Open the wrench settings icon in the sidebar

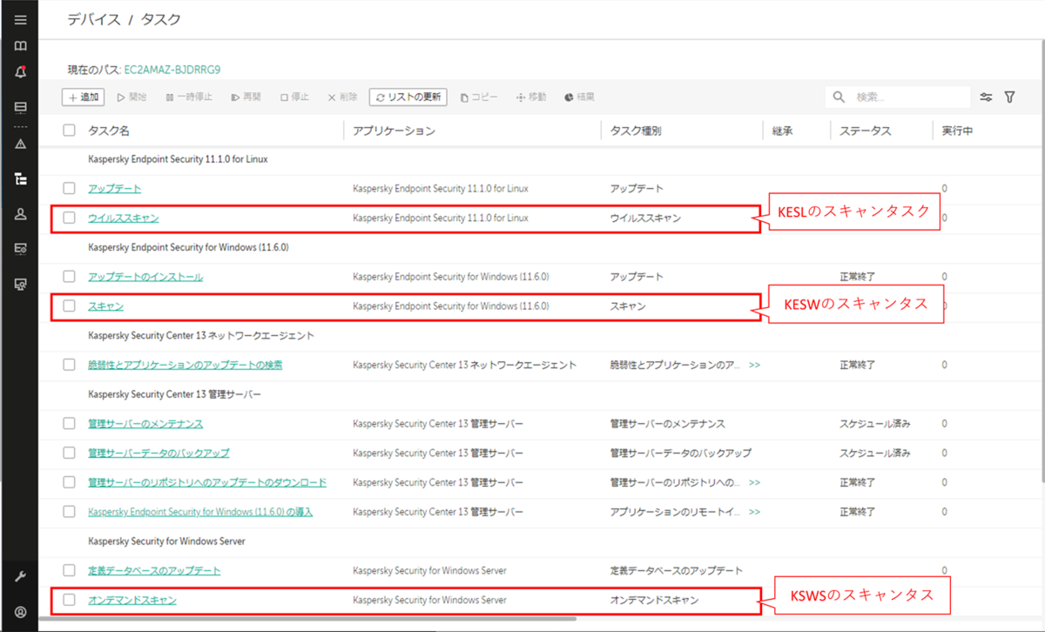(x=19, y=575)
